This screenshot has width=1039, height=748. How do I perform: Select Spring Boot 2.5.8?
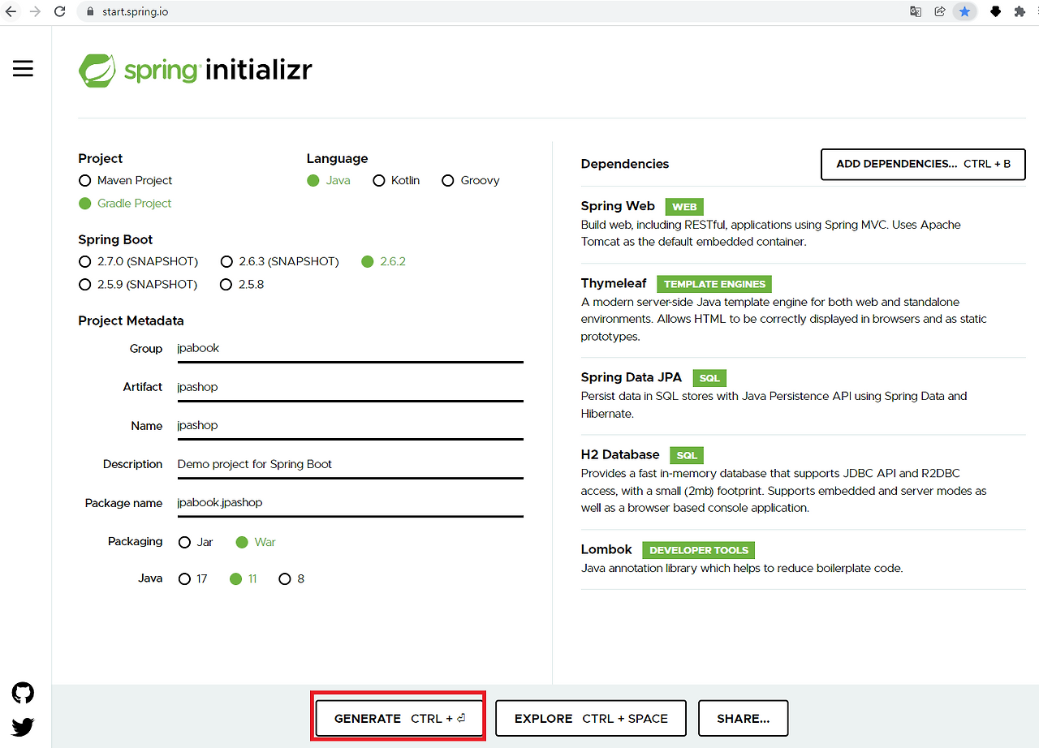(226, 284)
